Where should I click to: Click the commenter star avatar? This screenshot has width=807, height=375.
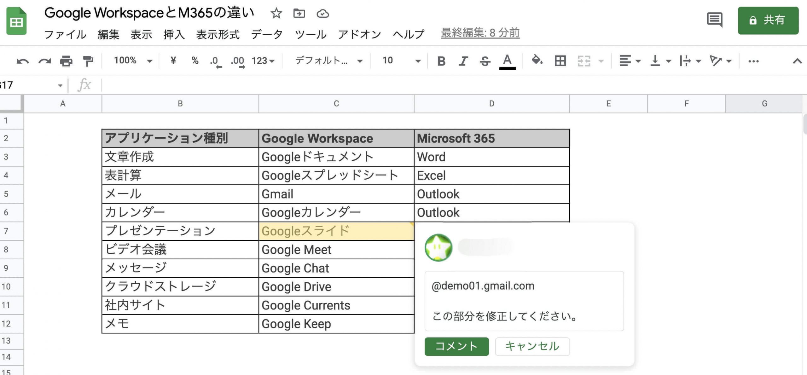click(x=438, y=248)
